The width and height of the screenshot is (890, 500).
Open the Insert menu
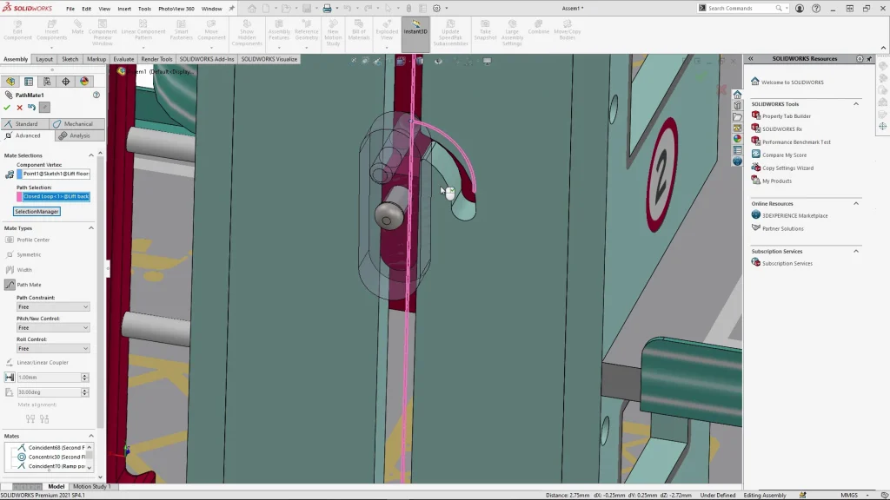tap(124, 9)
